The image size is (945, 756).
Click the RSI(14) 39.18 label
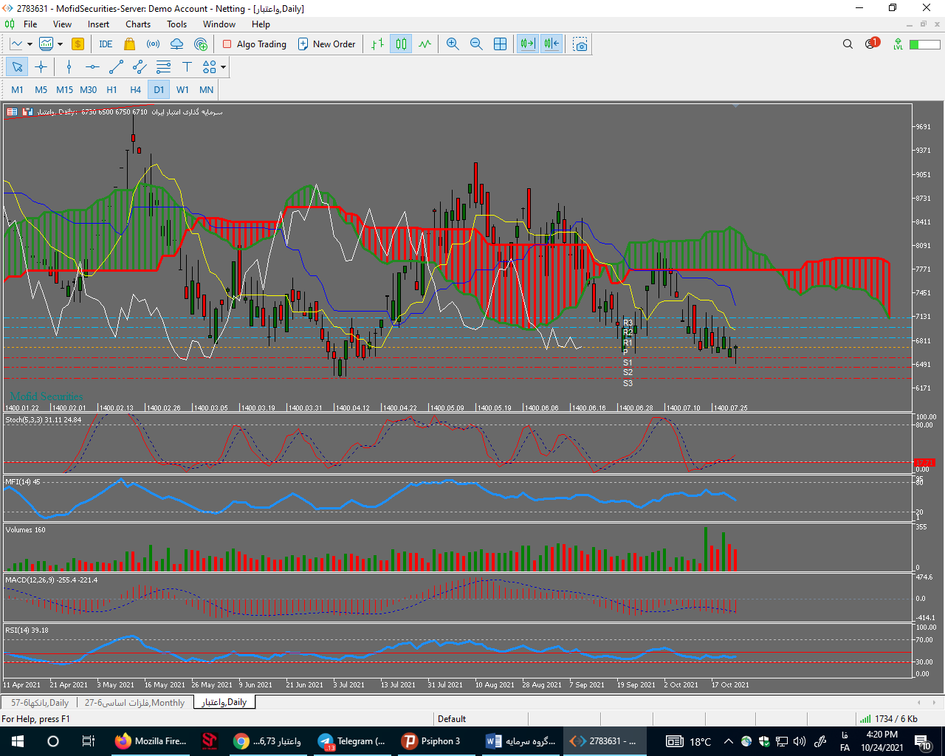[x=27, y=630]
